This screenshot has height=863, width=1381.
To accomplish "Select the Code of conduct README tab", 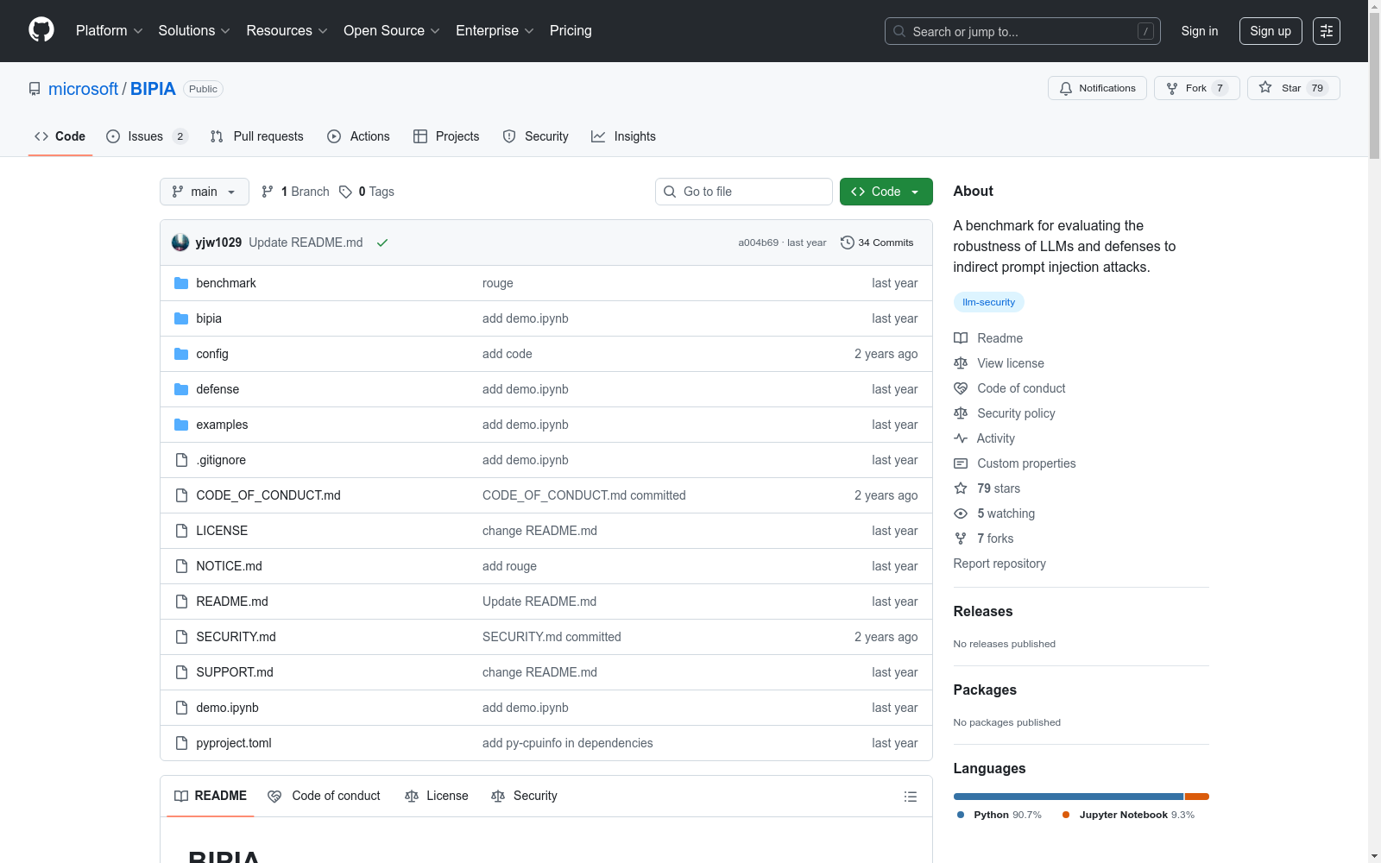I will coord(325,796).
